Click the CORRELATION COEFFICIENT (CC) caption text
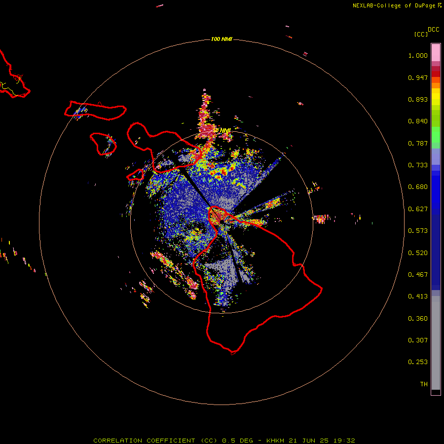The height and width of the screenshot is (444, 444). pyautogui.click(x=155, y=441)
